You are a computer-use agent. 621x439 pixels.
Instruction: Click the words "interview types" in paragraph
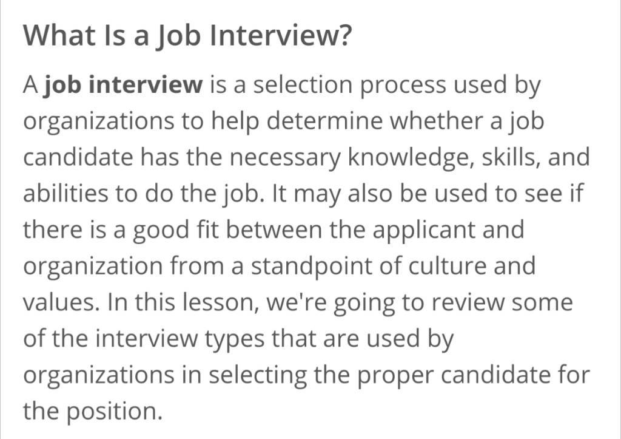pyautogui.click(x=180, y=340)
